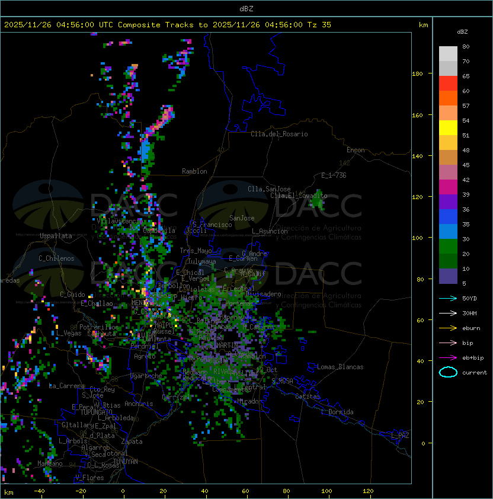Viewport: 493px width, 499px height.
Task: Click the 'eb+bip' legend label
Action: (473, 358)
